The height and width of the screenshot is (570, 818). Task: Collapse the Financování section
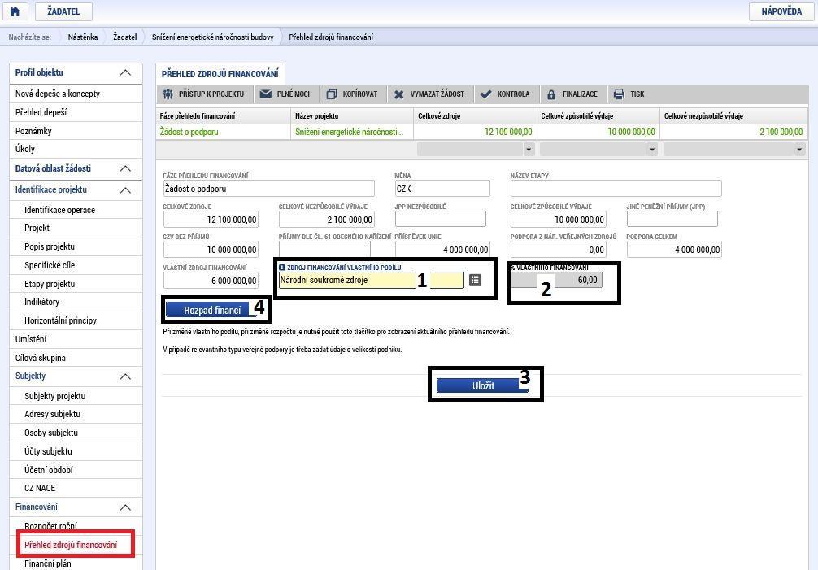tap(125, 507)
